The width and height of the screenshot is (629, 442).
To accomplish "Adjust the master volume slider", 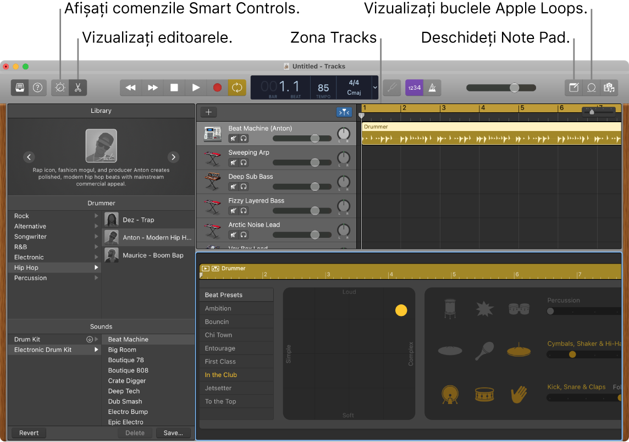I will coord(514,87).
